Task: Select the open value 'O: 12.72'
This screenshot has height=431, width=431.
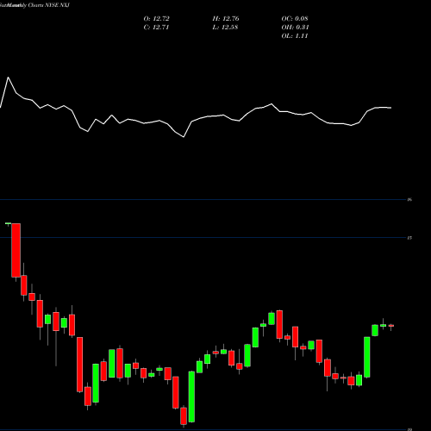Action: click(156, 19)
